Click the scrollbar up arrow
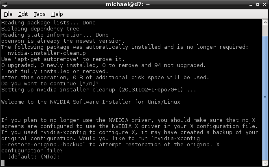This screenshot has width=269, height=167. (x=265, y=22)
